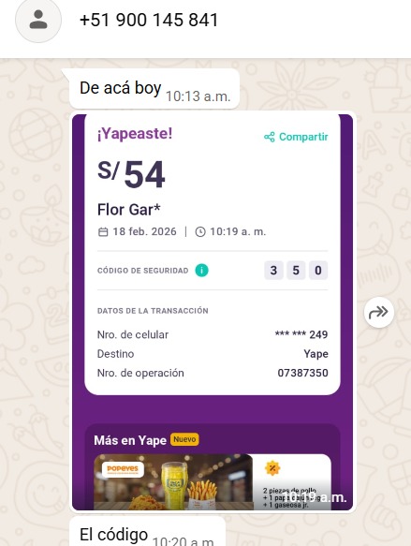
Task: Select the 'De acá boy' message bubble
Action: click(x=154, y=89)
